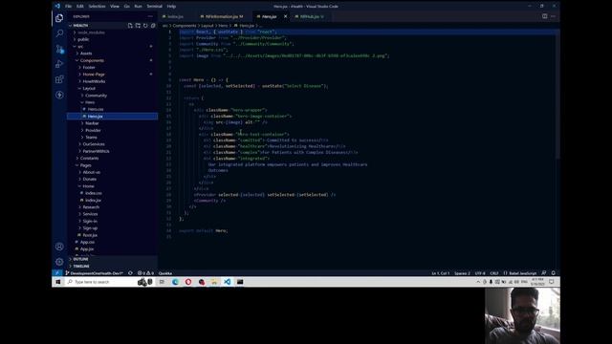Click the New Folder icon in the explorer header
This screenshot has height=344, width=612.
click(138, 26)
